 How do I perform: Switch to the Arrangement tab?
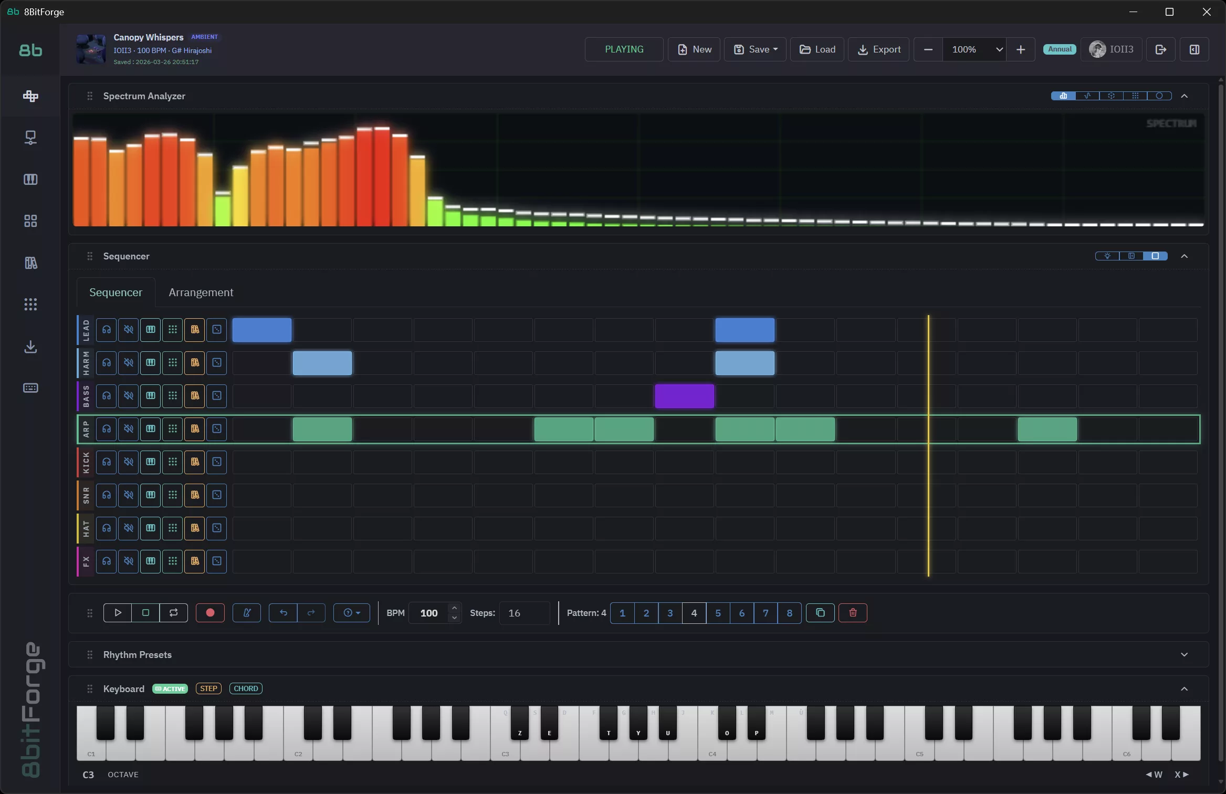point(201,292)
